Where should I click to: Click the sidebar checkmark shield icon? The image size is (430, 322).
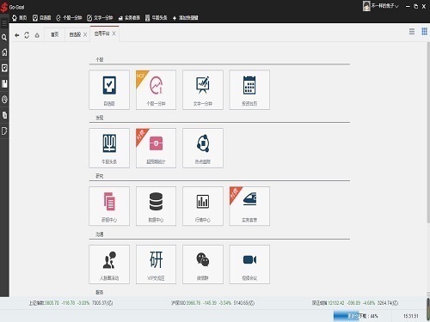[4, 68]
